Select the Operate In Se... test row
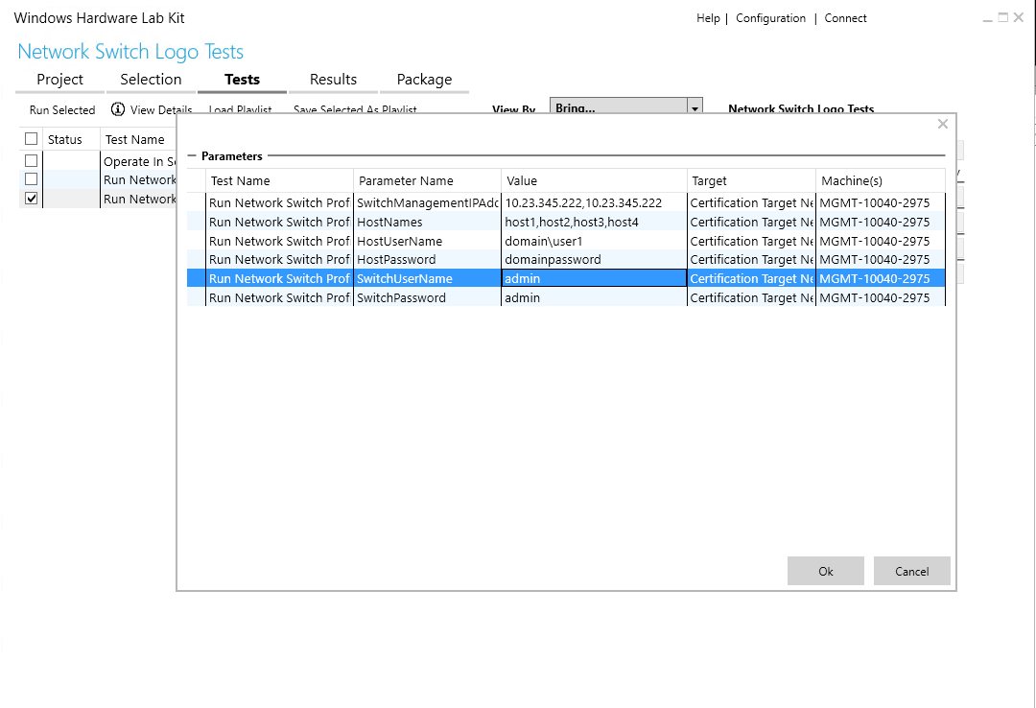Screen dimensions: 1036x708 coord(98,161)
